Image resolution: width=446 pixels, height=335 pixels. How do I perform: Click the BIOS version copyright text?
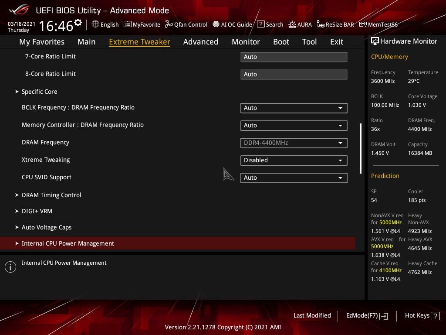coord(223,327)
